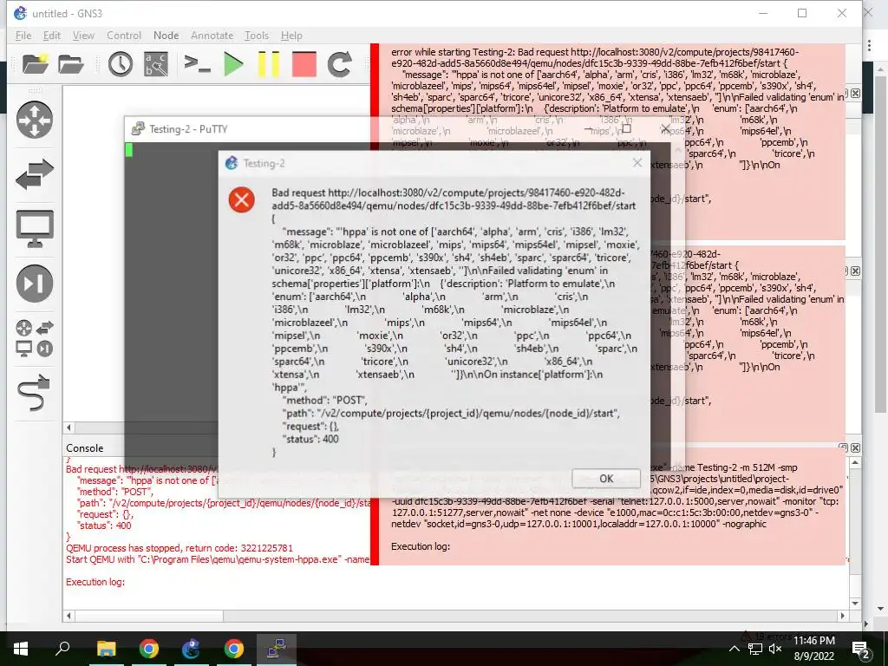Open the View menu
The width and height of the screenshot is (888, 666).
[x=82, y=35]
